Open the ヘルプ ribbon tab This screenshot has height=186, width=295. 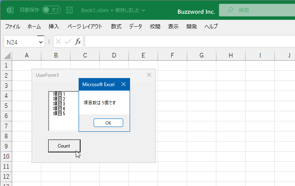click(x=211, y=26)
